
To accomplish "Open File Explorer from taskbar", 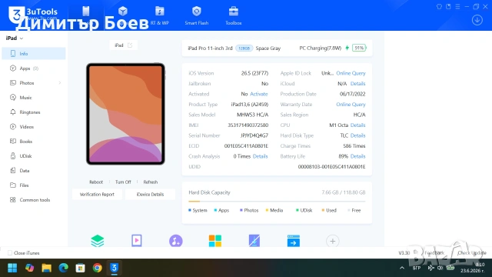I will pos(46,268).
